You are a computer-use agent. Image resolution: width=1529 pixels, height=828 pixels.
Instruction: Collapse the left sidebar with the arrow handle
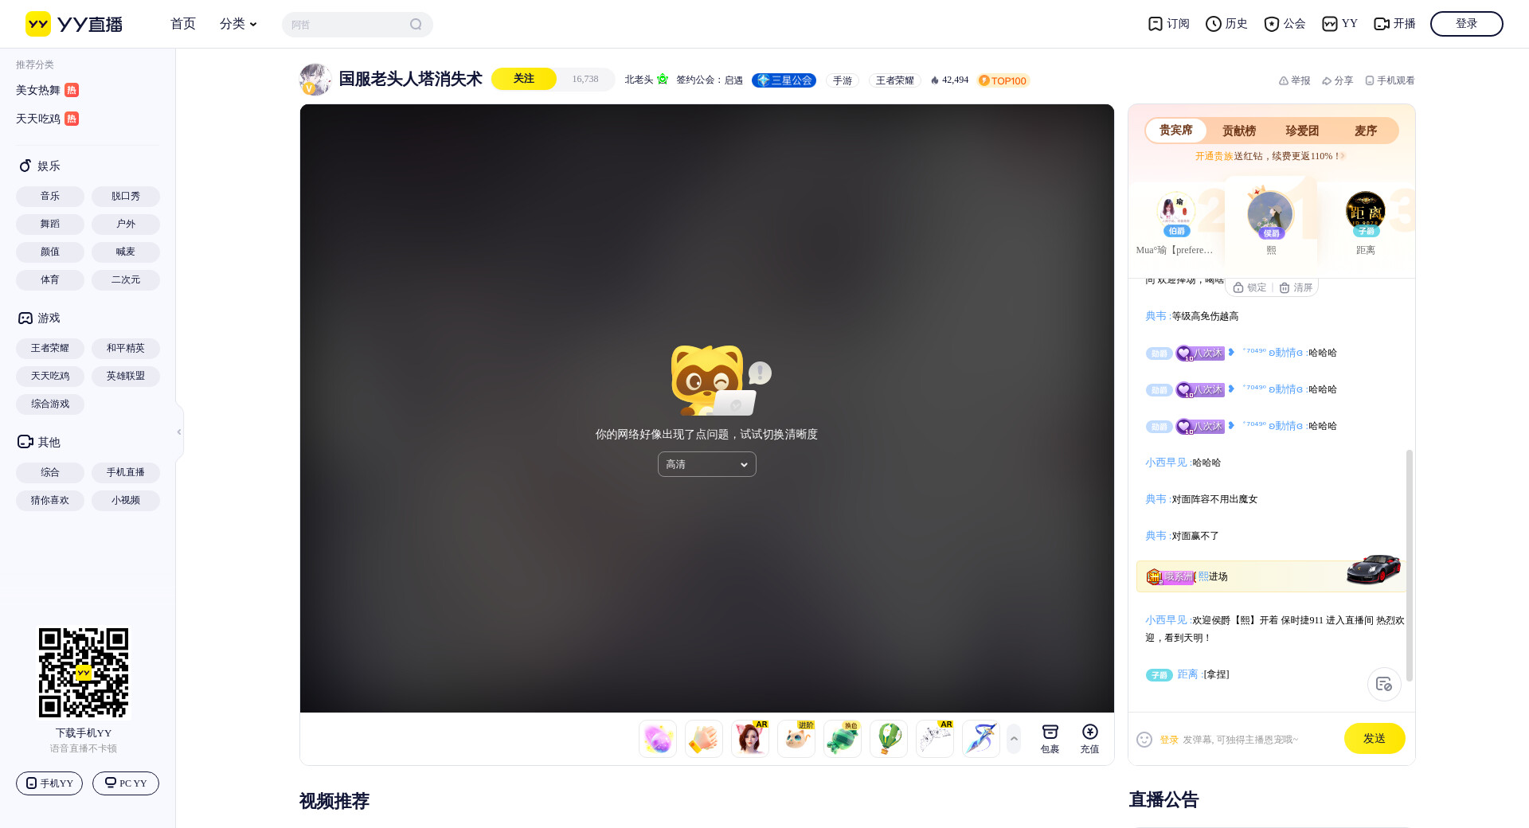179,432
